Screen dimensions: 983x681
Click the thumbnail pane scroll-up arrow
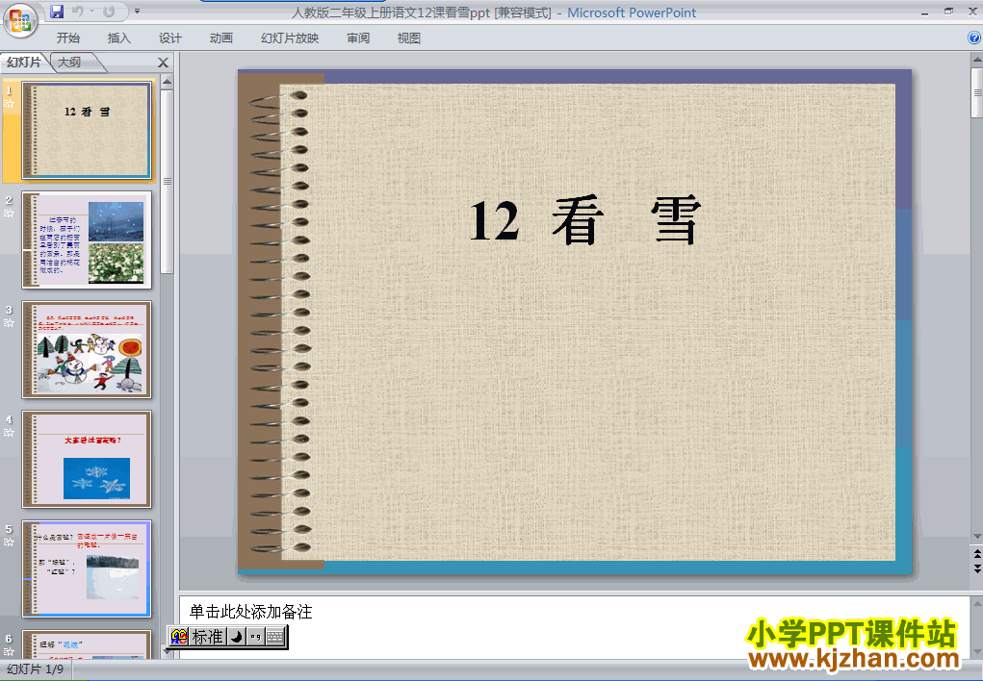tap(167, 82)
